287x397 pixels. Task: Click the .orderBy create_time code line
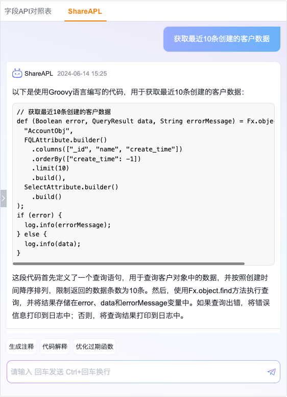tap(86, 159)
